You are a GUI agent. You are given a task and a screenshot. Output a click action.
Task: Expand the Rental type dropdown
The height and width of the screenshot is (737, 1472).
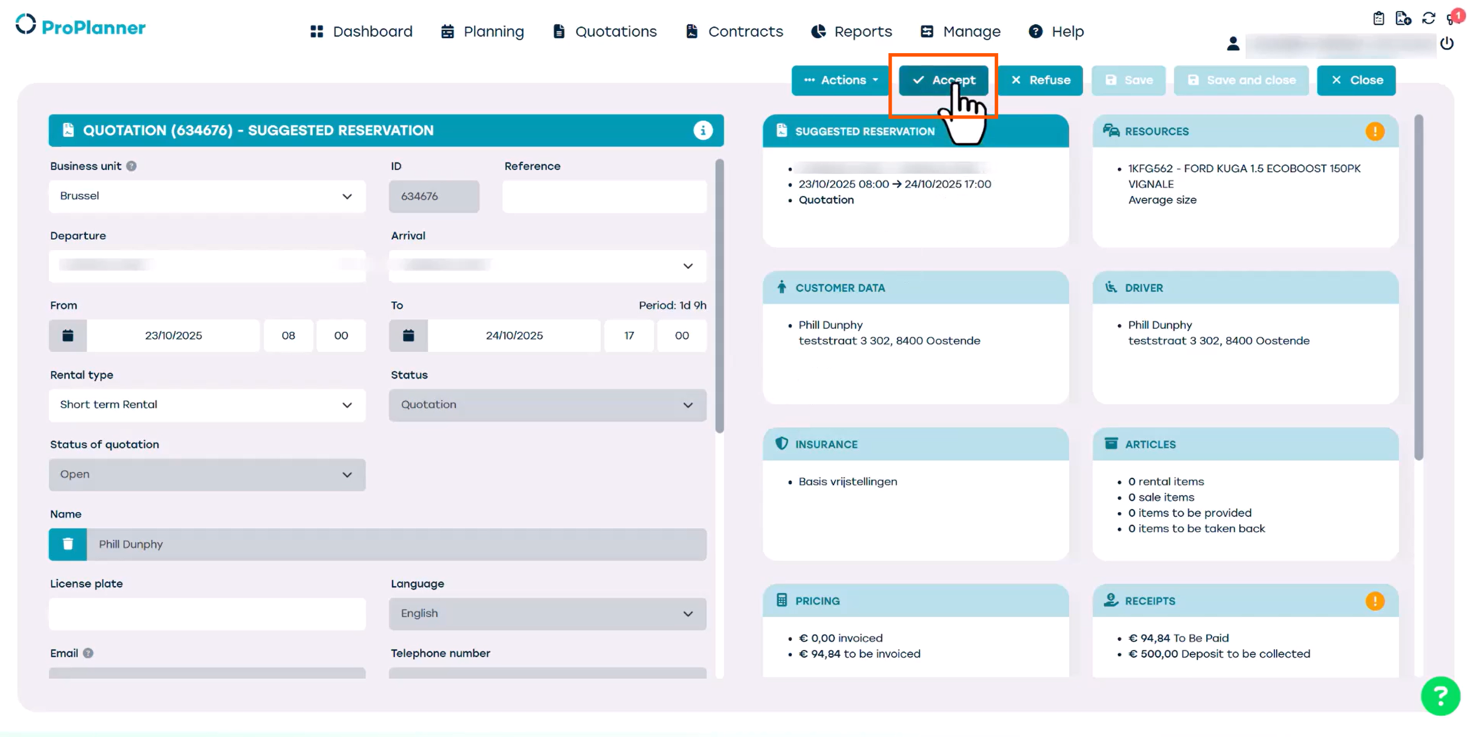pos(207,405)
